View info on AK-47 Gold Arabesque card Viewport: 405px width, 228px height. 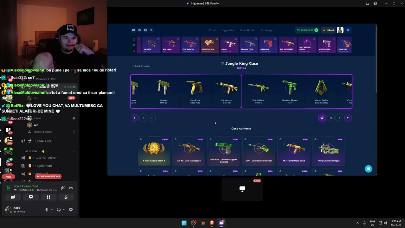176,139
